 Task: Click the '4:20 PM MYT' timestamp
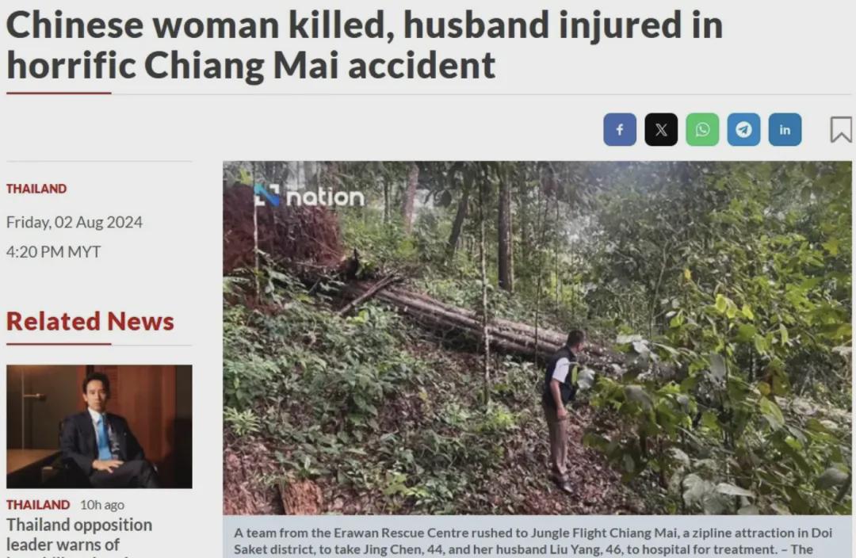click(x=54, y=252)
